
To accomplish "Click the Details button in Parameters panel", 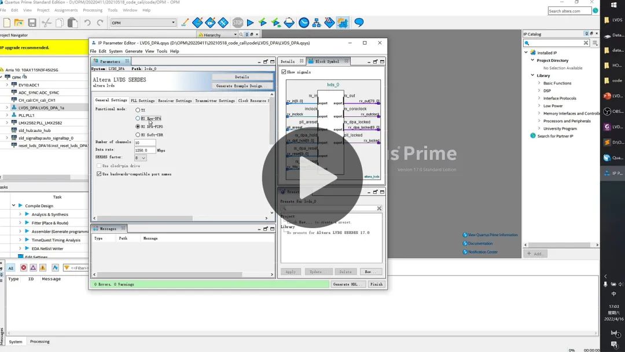I will 242,77.
